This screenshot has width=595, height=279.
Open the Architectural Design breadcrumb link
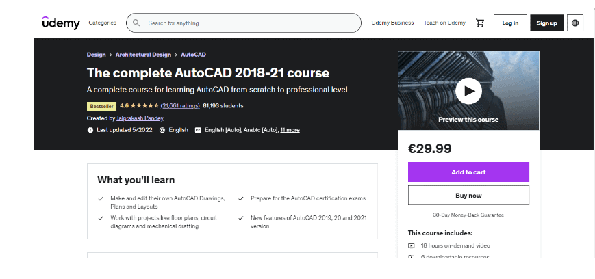pyautogui.click(x=143, y=55)
